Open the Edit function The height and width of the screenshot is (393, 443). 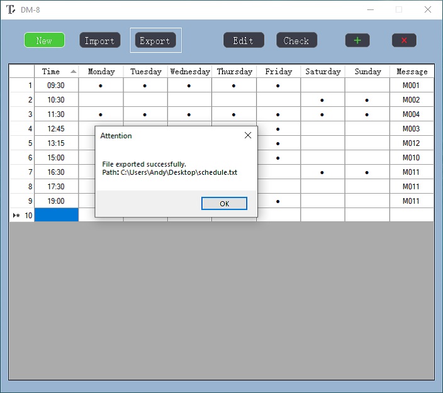click(x=244, y=40)
